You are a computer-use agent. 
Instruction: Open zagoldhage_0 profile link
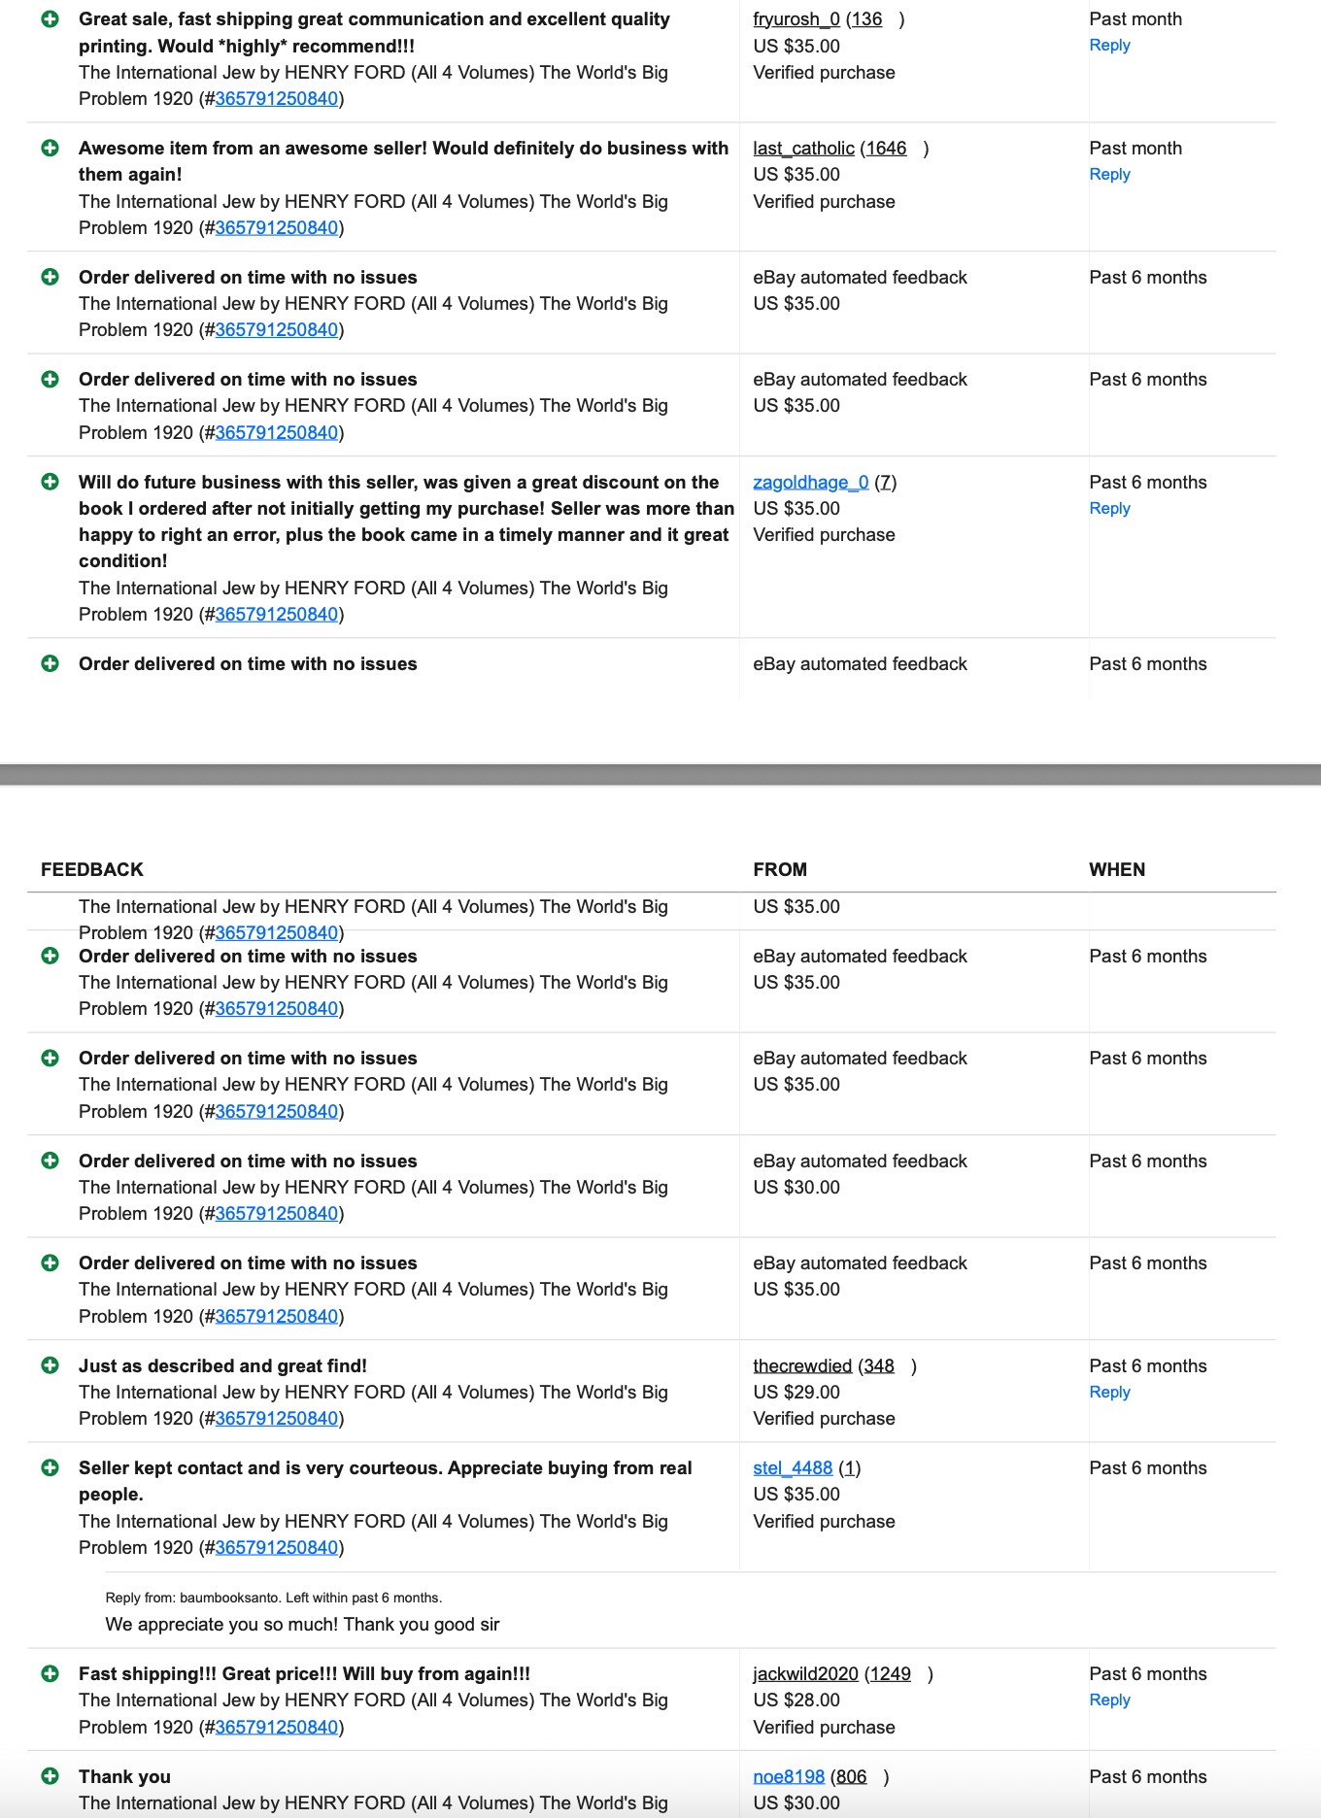811,483
